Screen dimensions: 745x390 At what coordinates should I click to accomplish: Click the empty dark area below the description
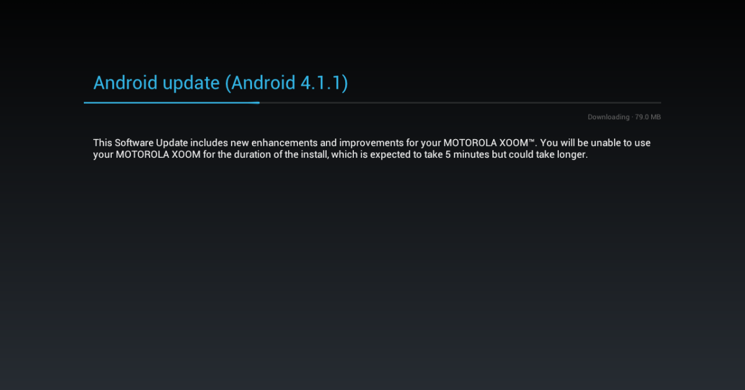(x=372, y=273)
